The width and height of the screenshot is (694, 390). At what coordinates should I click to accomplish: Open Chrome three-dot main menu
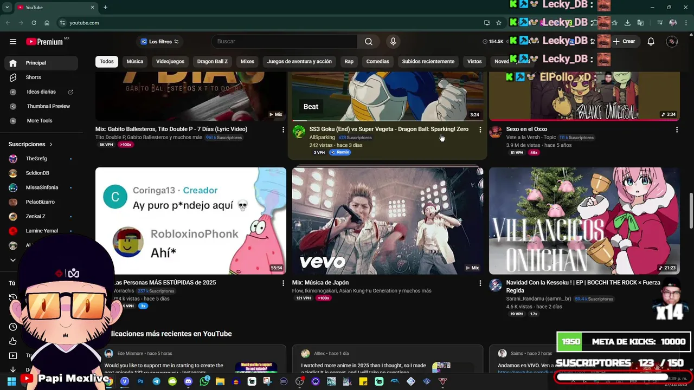(685, 23)
